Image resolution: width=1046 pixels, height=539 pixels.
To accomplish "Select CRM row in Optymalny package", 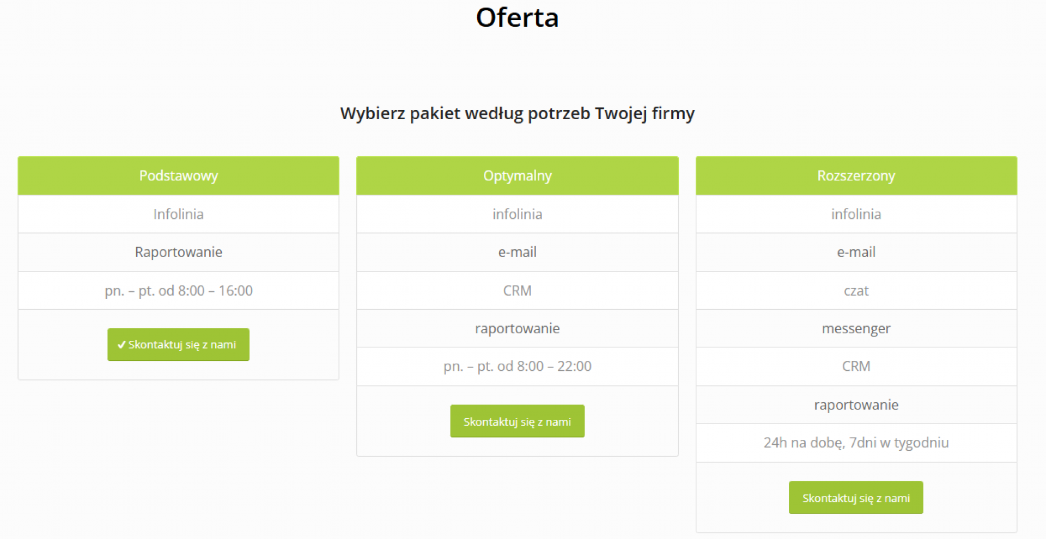I will pos(517,290).
